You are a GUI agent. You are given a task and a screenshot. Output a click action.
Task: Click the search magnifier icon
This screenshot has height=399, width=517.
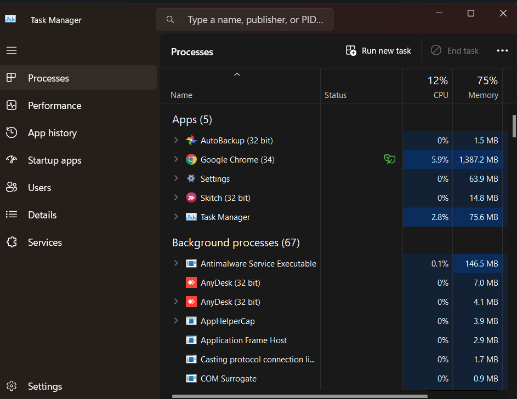pyautogui.click(x=170, y=19)
